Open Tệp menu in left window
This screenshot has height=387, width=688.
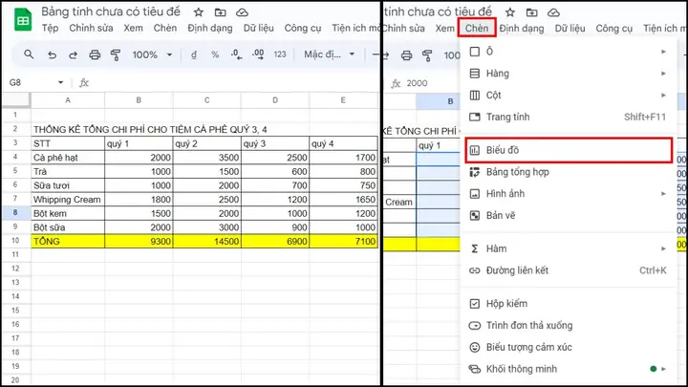point(50,28)
